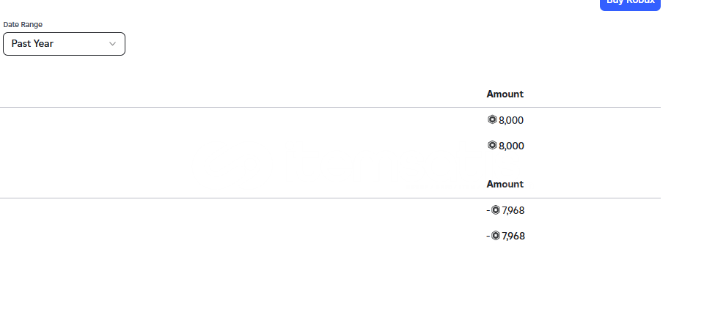
Task: Click the Date Range label
Action: coord(23,24)
